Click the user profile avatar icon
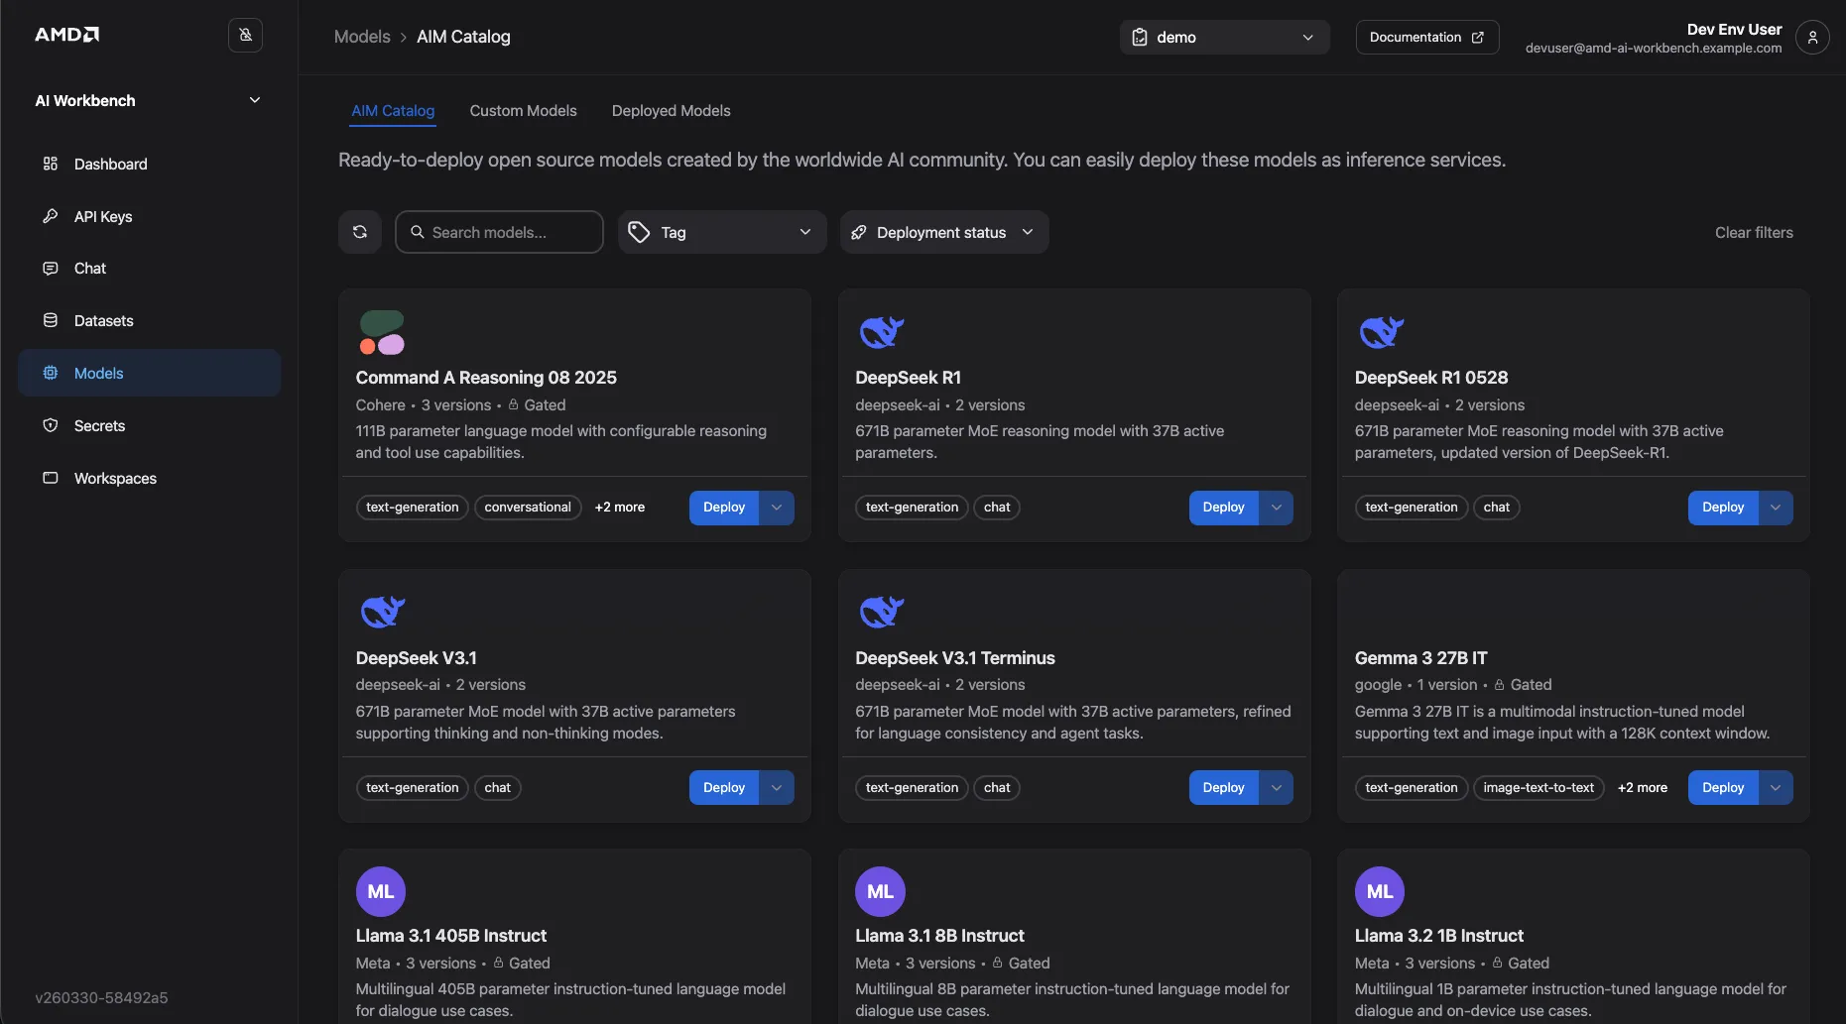The width and height of the screenshot is (1846, 1024). tap(1812, 38)
